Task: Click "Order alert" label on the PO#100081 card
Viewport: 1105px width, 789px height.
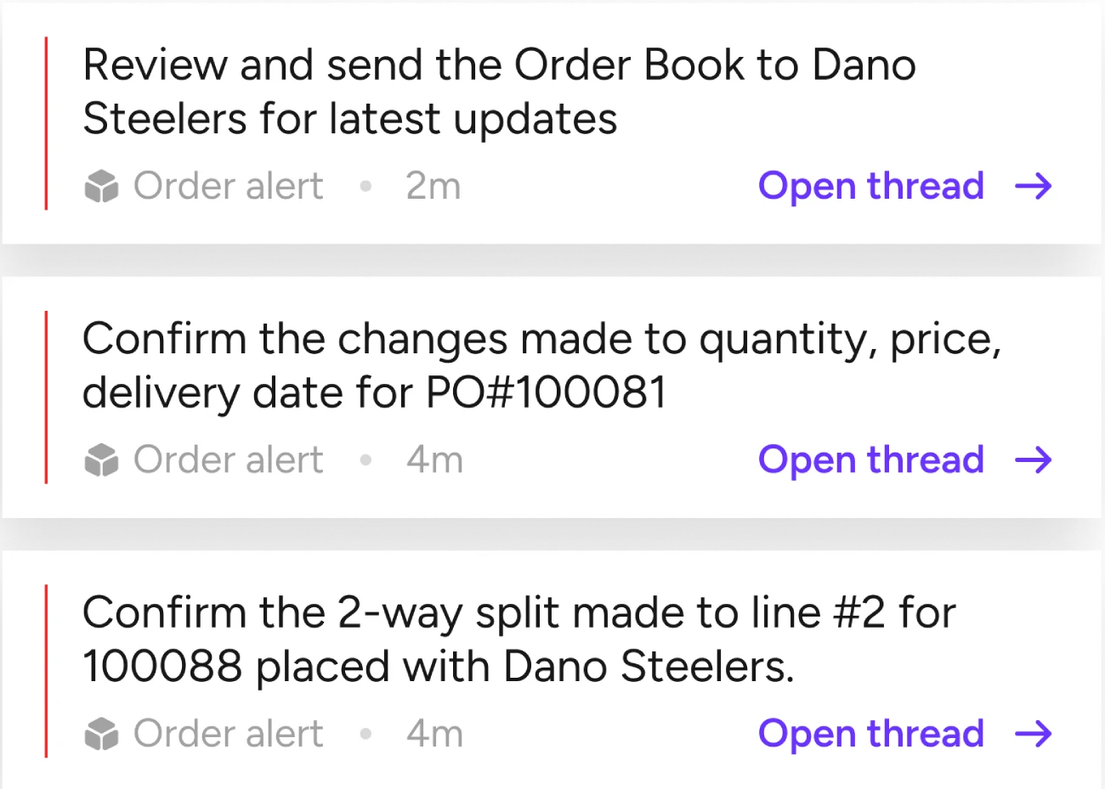Action: tap(228, 460)
